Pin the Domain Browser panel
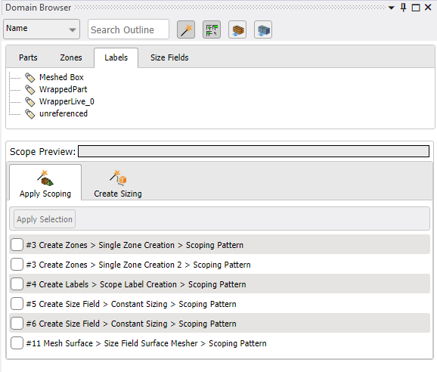 tap(403, 8)
